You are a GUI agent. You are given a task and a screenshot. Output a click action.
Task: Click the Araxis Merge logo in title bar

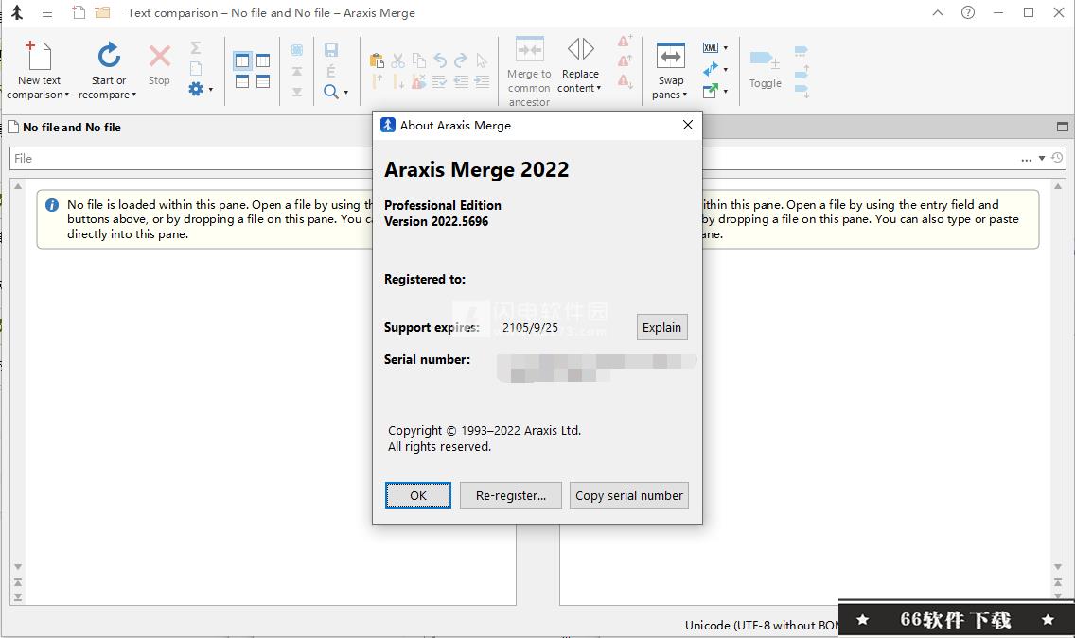17,13
